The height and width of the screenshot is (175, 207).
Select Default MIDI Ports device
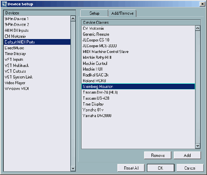click(x=37, y=42)
